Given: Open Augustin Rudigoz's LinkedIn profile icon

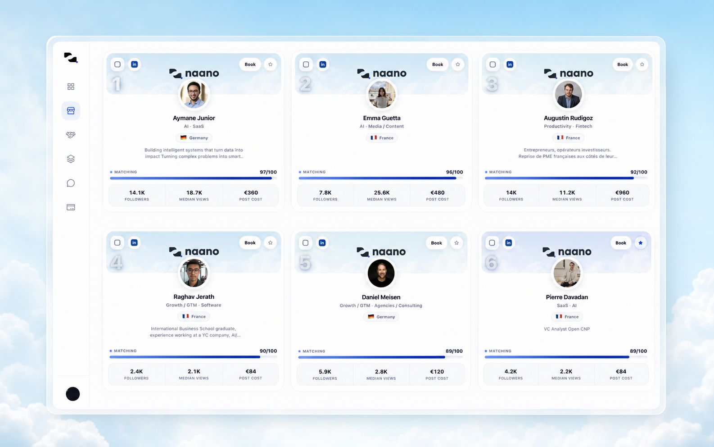Looking at the screenshot, I should point(510,64).
